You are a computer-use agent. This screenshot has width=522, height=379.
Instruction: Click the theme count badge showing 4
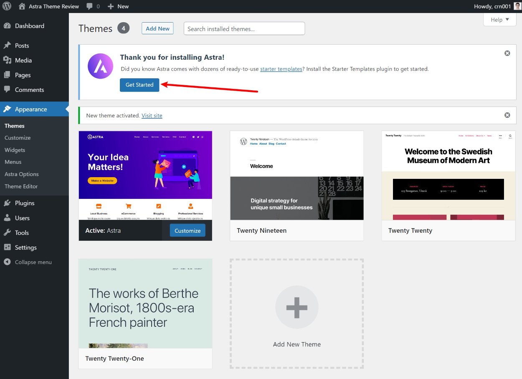tap(124, 28)
